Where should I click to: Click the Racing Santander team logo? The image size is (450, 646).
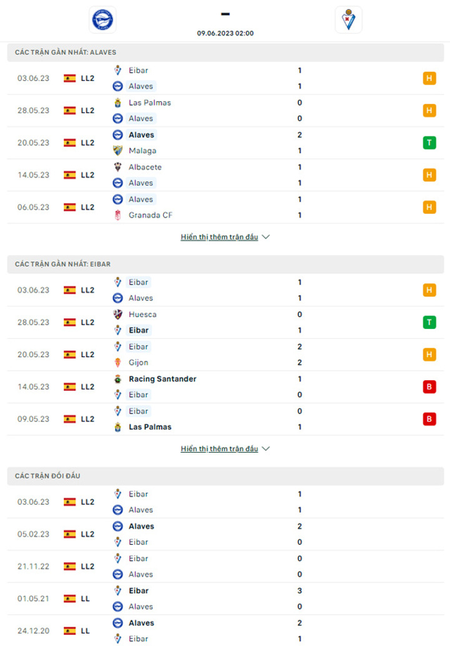click(x=117, y=379)
